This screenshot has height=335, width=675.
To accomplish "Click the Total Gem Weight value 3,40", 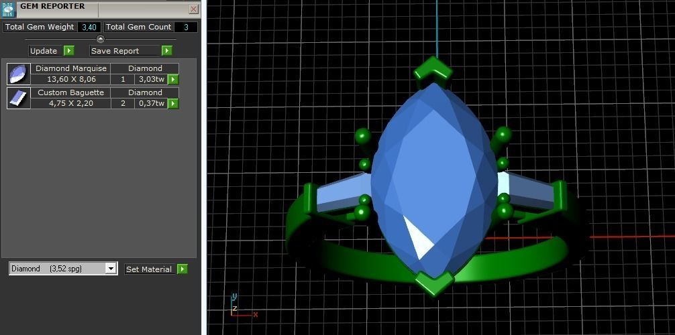I will point(89,27).
